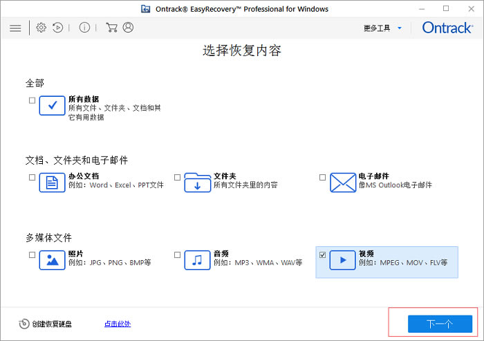Screen dimensions: 484x341
Task: Uncheck the 视频 checkbox
Action: click(x=323, y=255)
